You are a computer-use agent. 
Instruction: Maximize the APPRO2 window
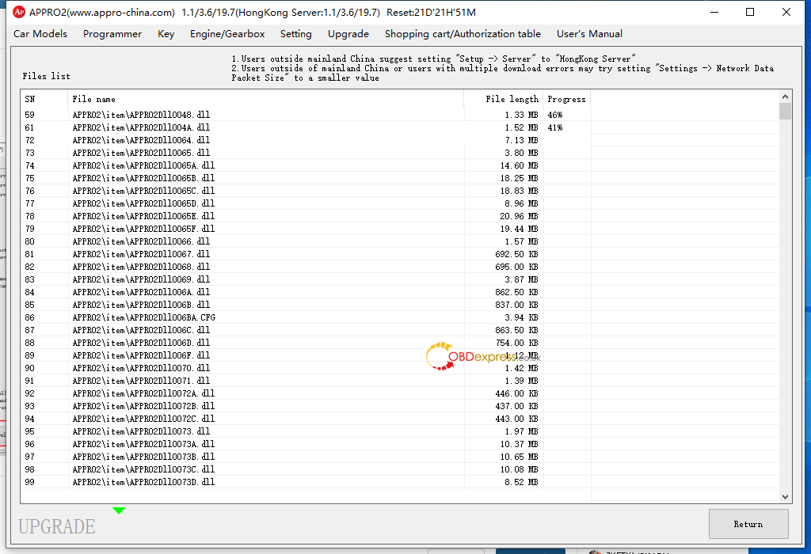coord(750,12)
